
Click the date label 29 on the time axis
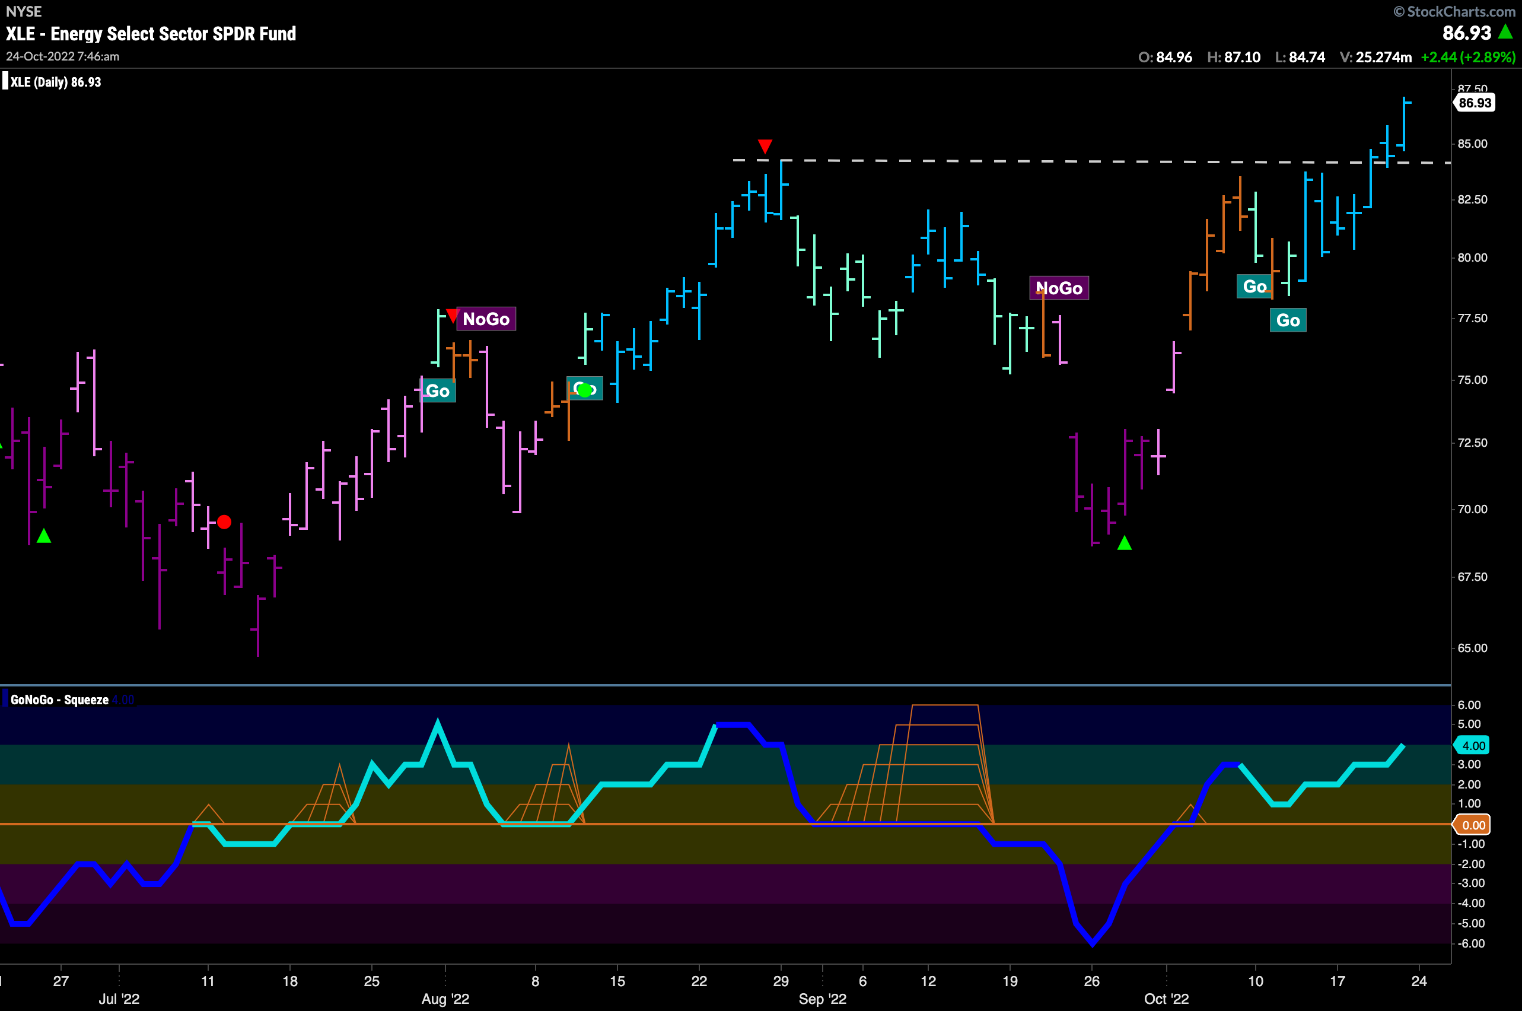pos(781,981)
